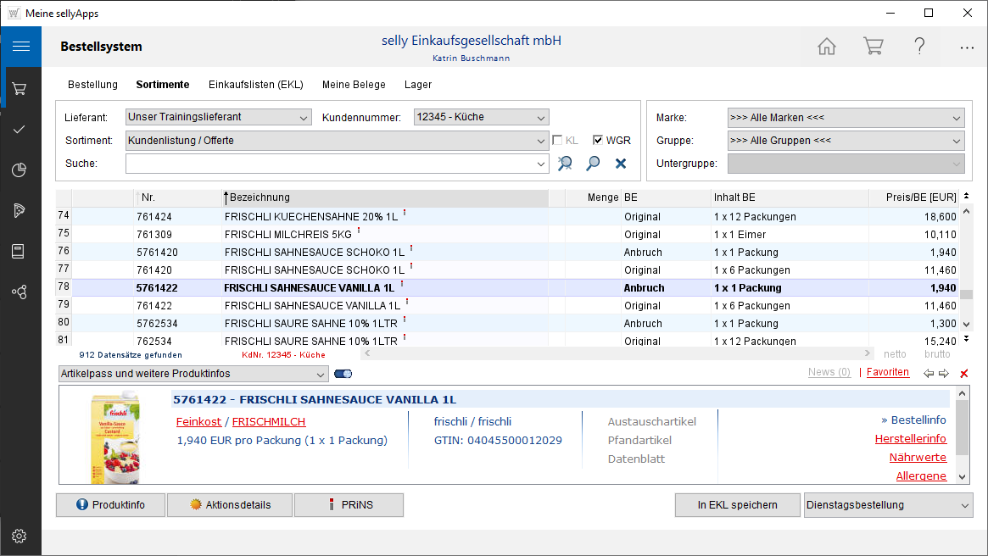Open the book sidebar icon

coord(19,251)
